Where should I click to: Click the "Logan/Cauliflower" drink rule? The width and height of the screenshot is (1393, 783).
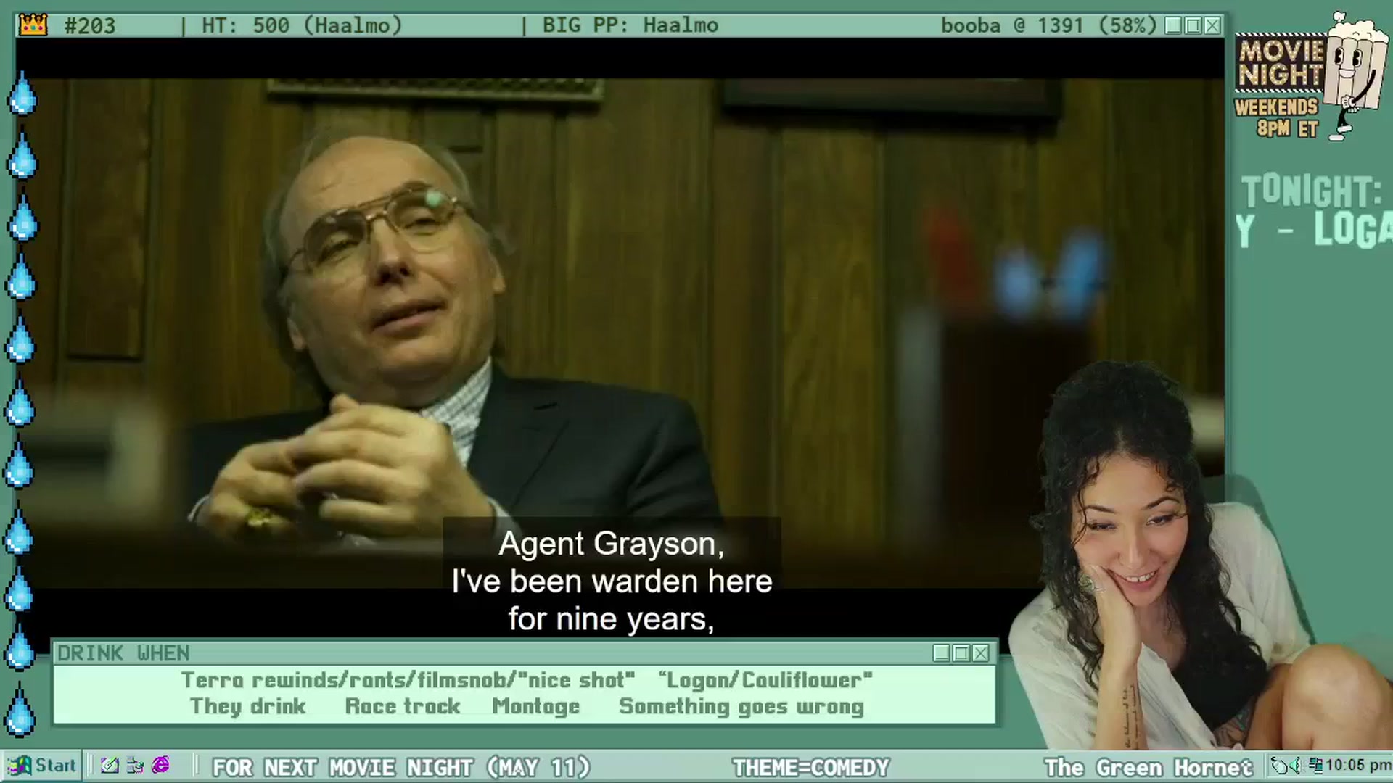pyautogui.click(x=765, y=680)
